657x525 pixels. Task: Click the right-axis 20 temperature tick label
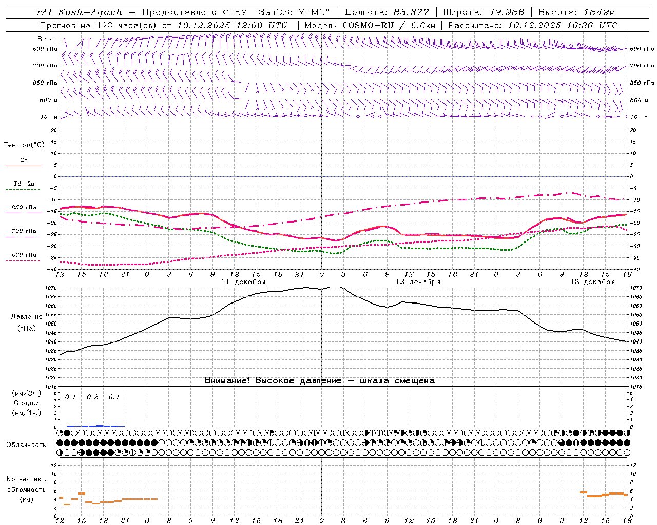633,130
